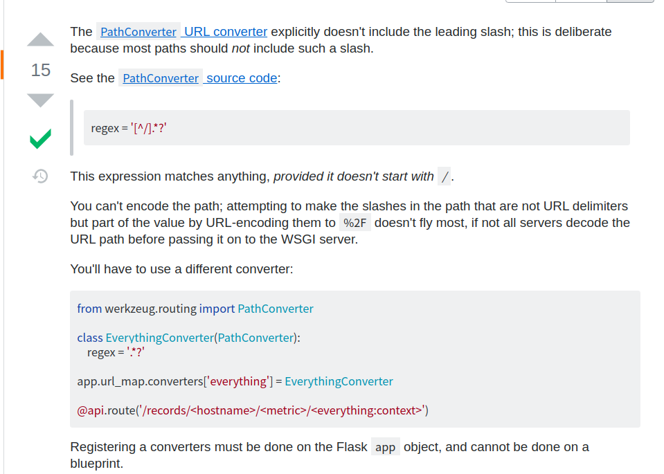The image size is (664, 474).
Task: Click the inline 'app' code snippet
Action: tap(385, 447)
